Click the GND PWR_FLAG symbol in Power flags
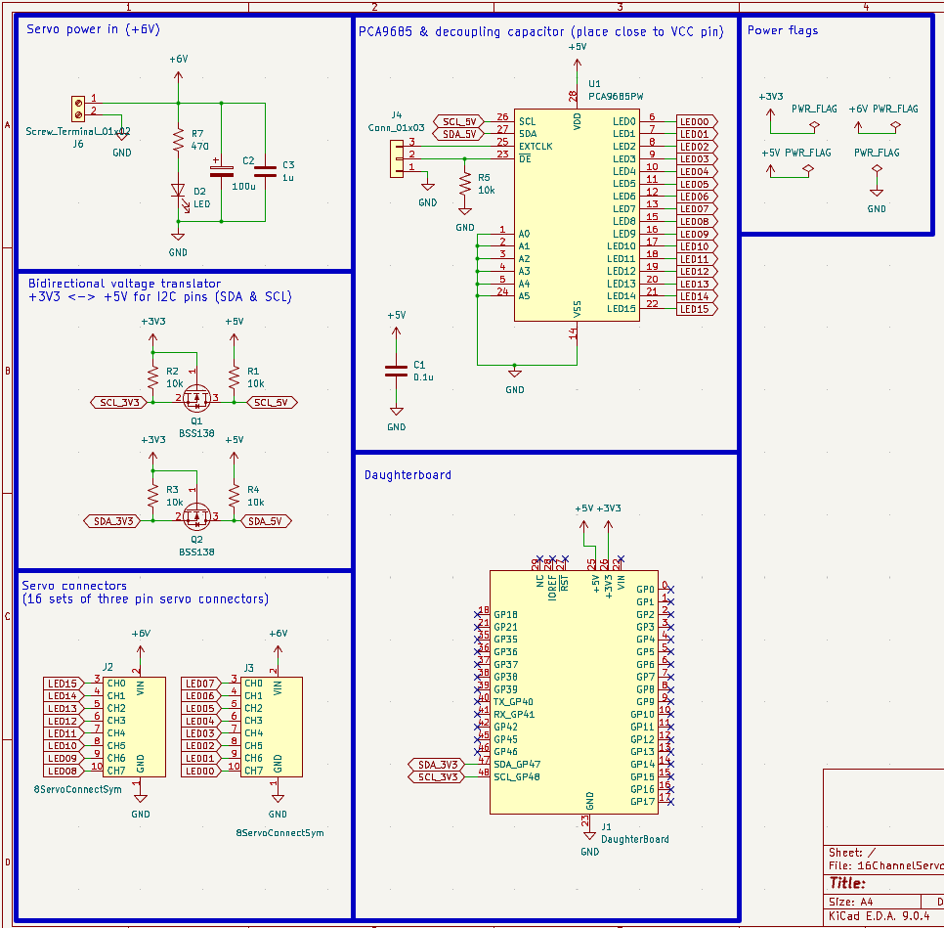This screenshot has height=928, width=944. coord(877,171)
